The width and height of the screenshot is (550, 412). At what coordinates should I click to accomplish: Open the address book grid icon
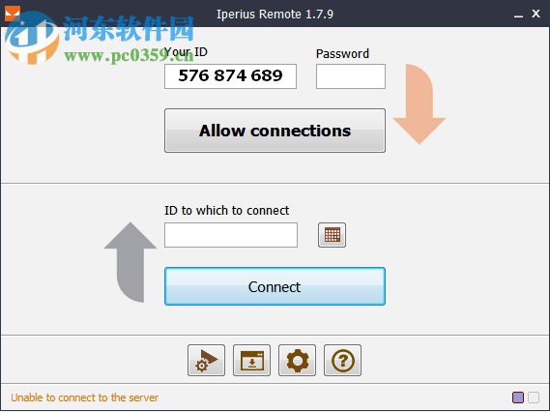click(x=332, y=235)
